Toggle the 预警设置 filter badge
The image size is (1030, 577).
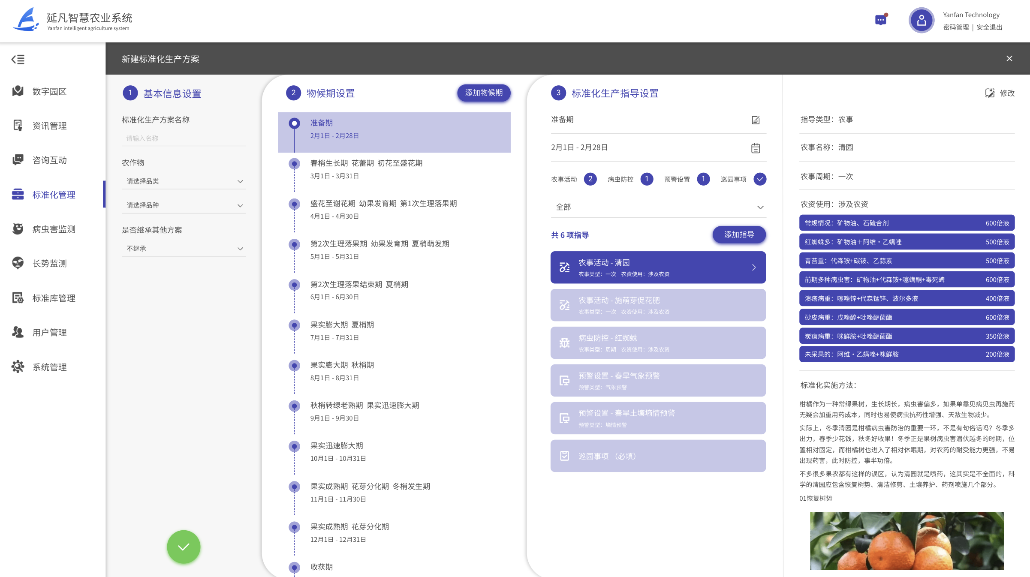click(703, 179)
